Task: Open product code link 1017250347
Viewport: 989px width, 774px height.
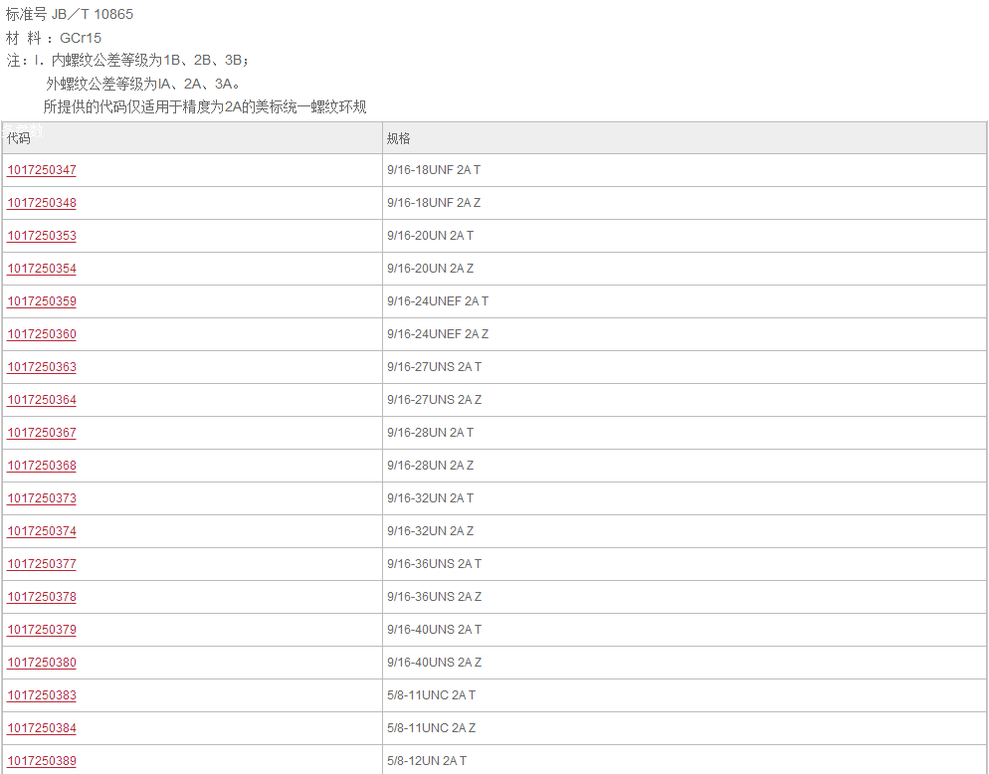Action: [42, 170]
